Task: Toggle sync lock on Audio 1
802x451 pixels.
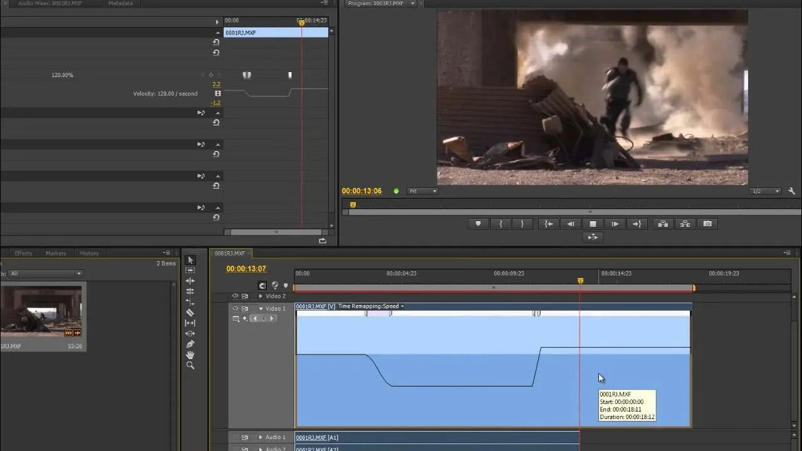Action: [245, 437]
